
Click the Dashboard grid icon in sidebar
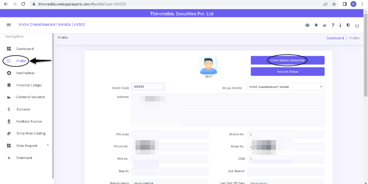[9, 49]
